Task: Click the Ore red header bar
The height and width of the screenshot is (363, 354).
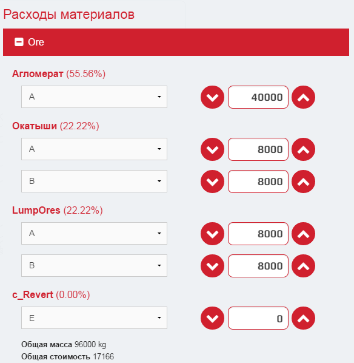Action: pos(176,42)
